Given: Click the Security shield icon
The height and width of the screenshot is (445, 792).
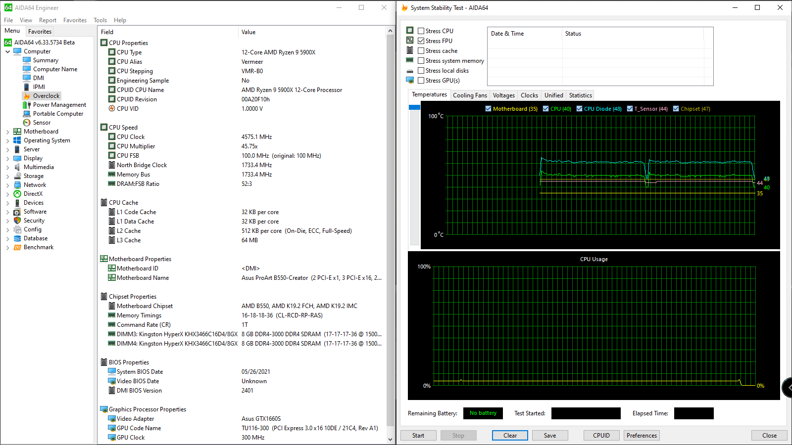Looking at the screenshot, I should coord(17,221).
